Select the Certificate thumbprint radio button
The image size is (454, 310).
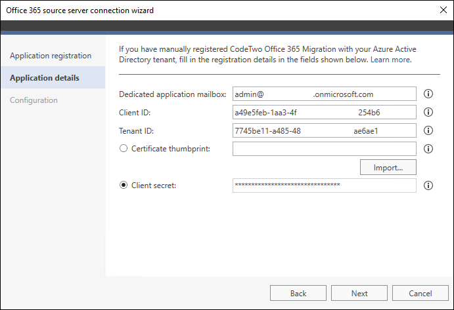pos(124,149)
